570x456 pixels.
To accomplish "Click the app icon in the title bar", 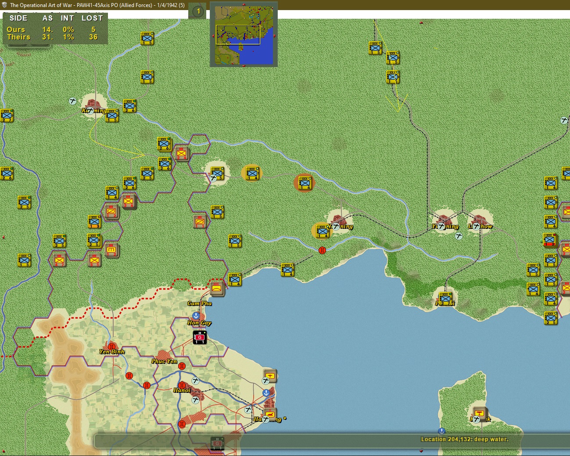I will click(x=4, y=5).
